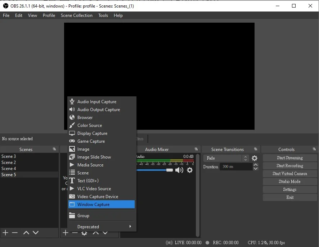Open the View menu
The width and height of the screenshot is (319, 247).
tap(32, 15)
